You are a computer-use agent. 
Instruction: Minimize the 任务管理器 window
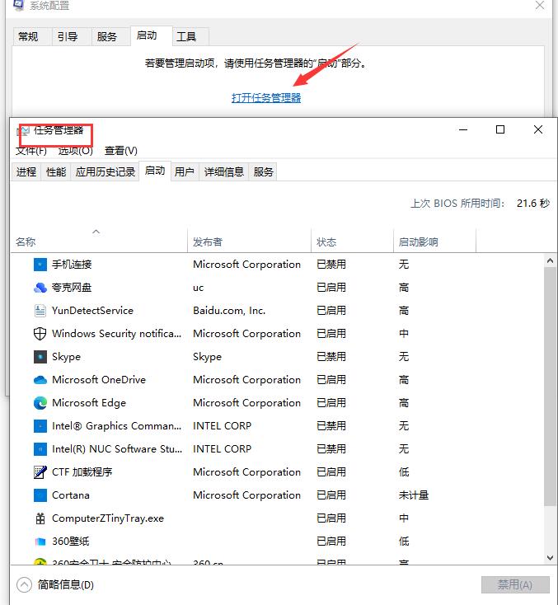tap(463, 129)
